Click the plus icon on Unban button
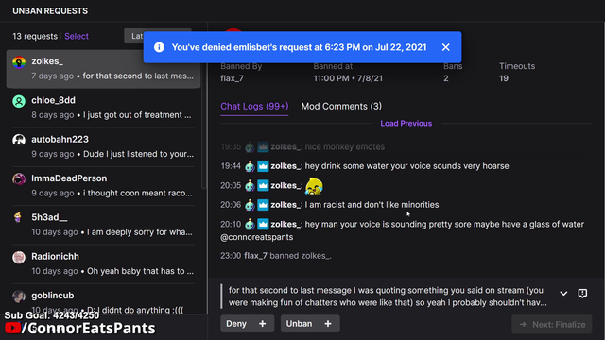Viewport: 605px width, 340px height. coord(328,324)
